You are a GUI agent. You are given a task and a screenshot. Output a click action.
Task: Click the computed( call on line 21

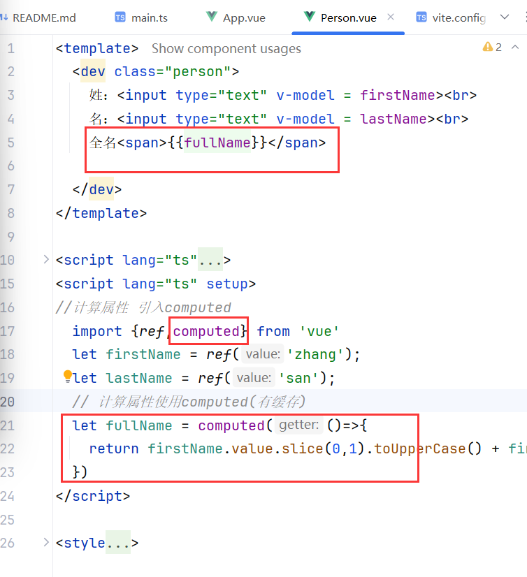[x=235, y=425]
